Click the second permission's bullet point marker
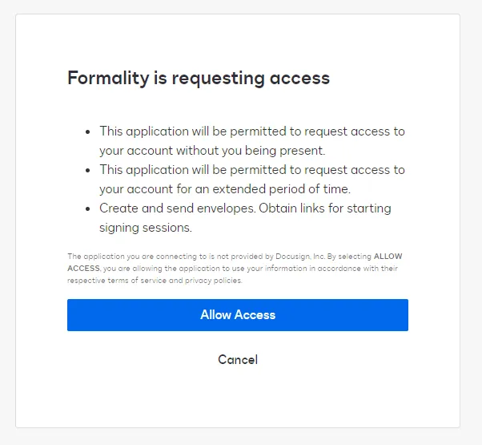Viewport: 482px width, 445px height. point(88,169)
